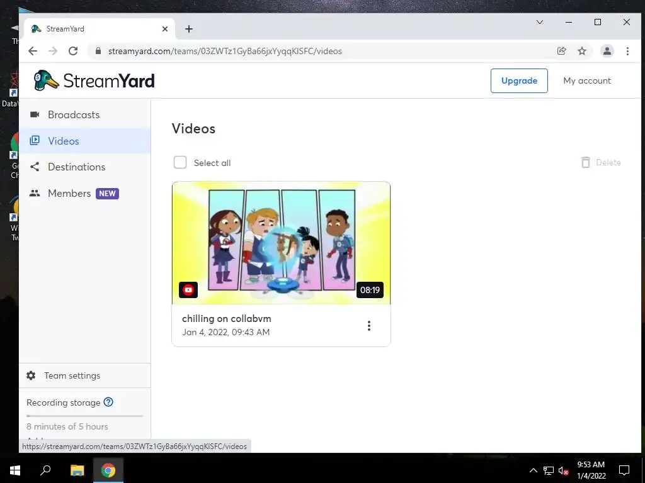Click the Destinations share icon

[35, 167]
